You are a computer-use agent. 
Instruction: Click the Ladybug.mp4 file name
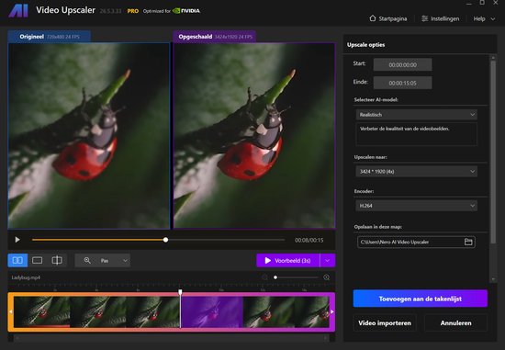tap(26, 277)
